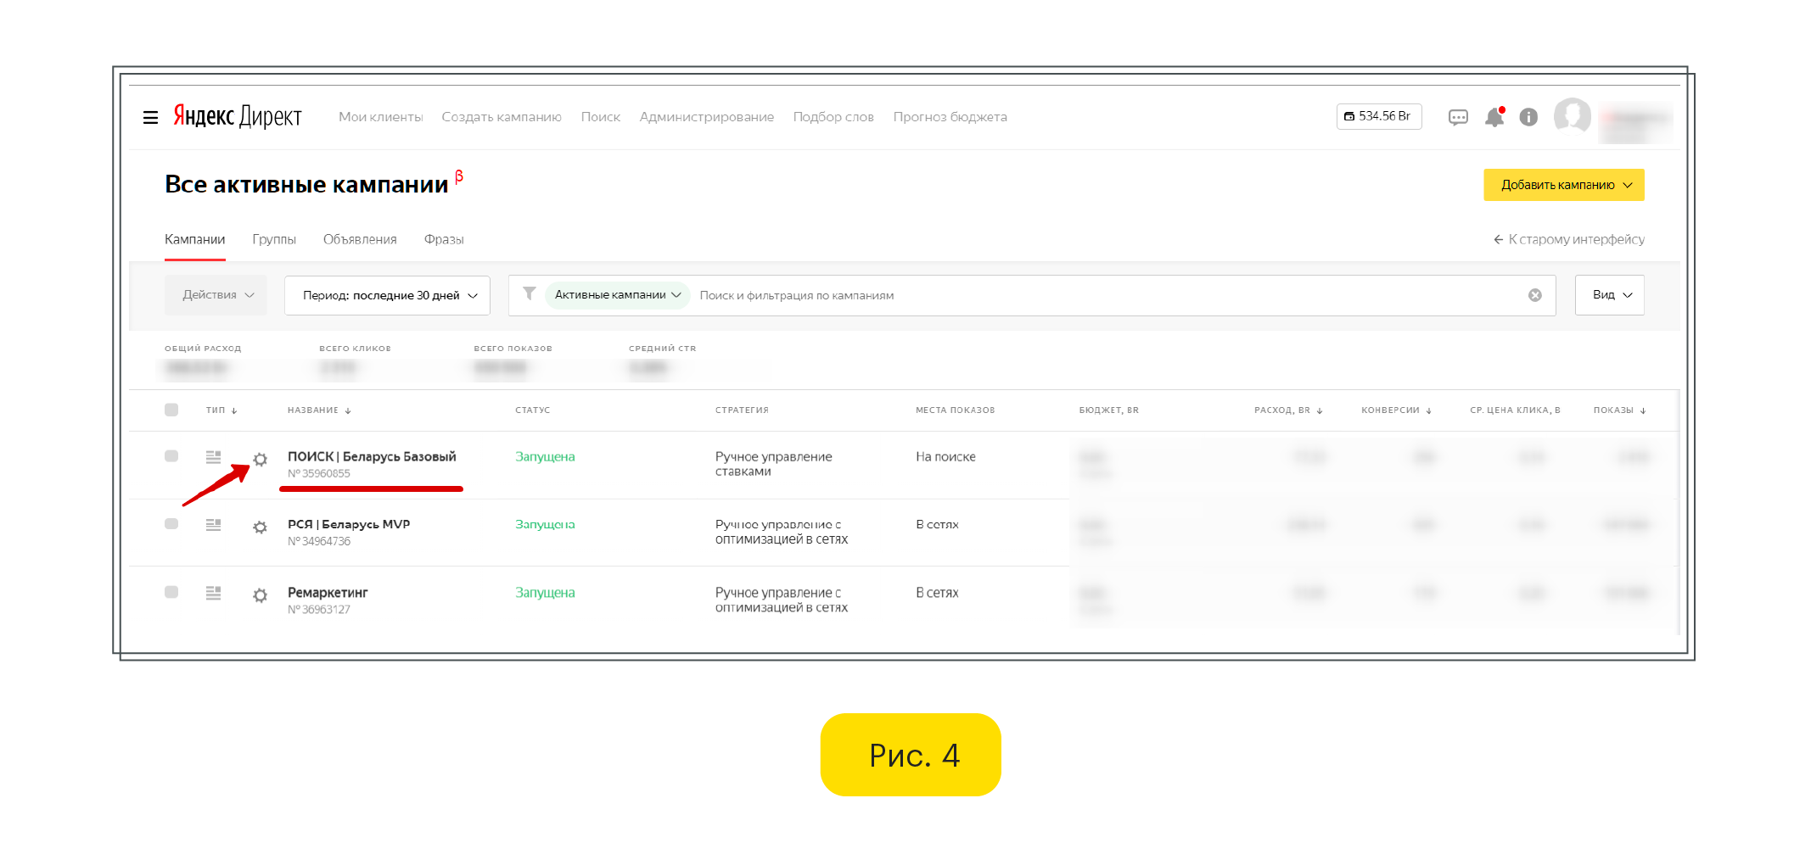The width and height of the screenshot is (1811, 854).
Task: Select the РСЯ Беларусь MVP row checkbox
Action: click(x=171, y=524)
